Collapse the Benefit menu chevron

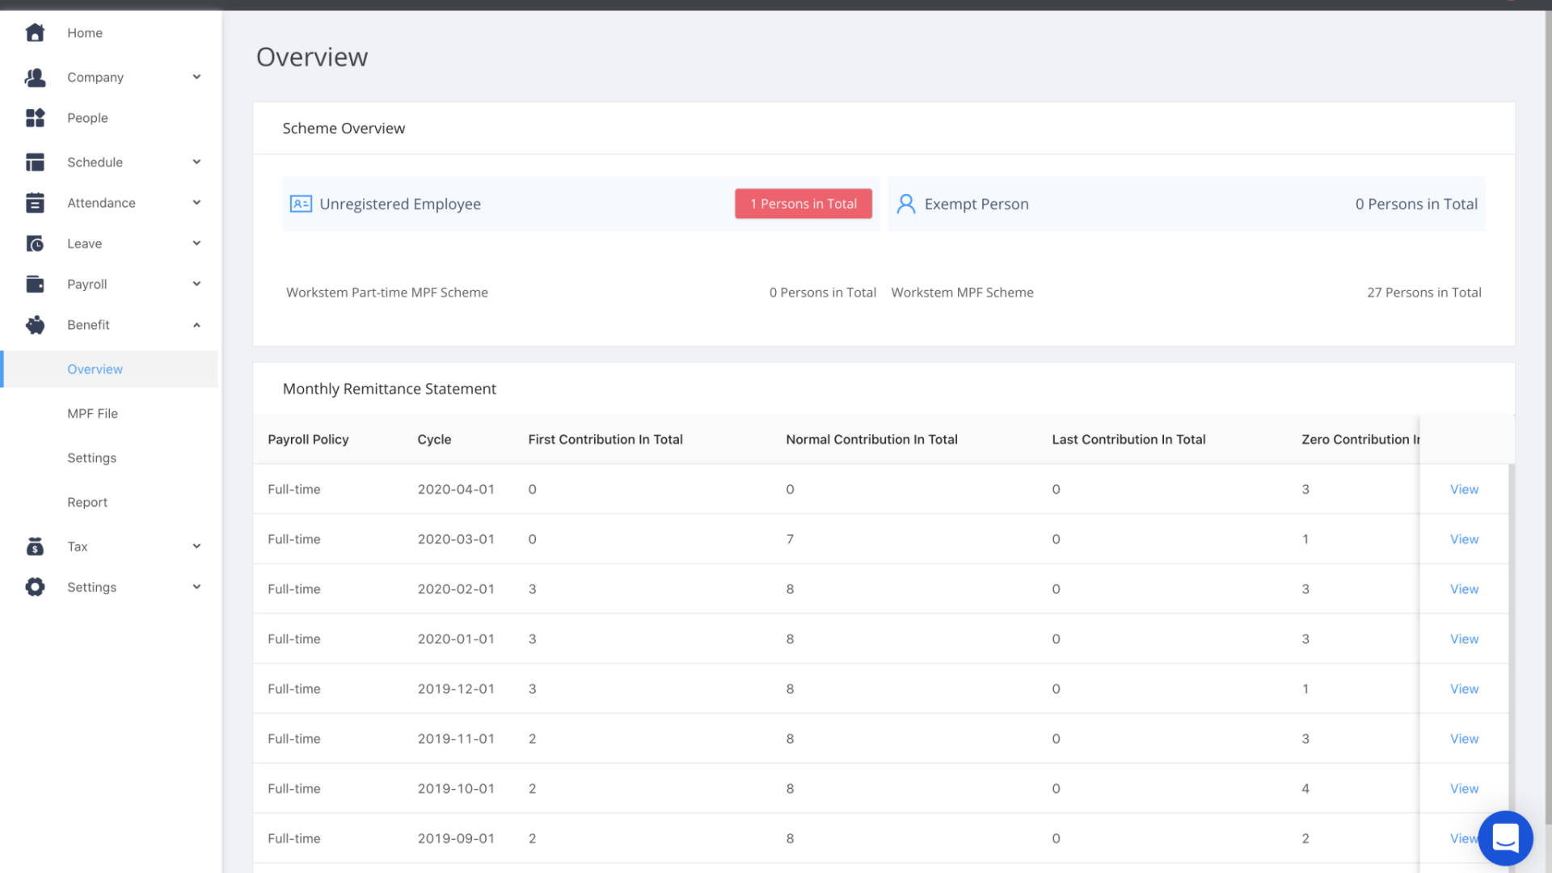(196, 325)
